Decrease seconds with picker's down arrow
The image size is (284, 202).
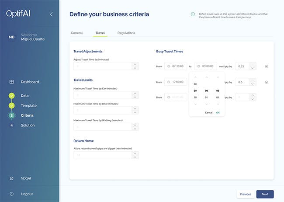point(218,104)
